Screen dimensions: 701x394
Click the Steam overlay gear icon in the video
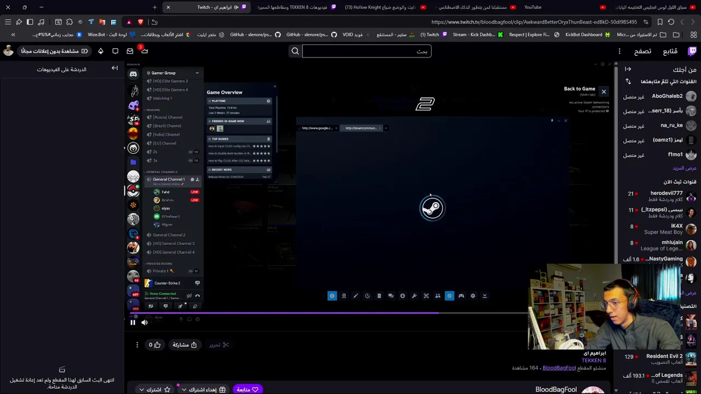click(x=473, y=296)
